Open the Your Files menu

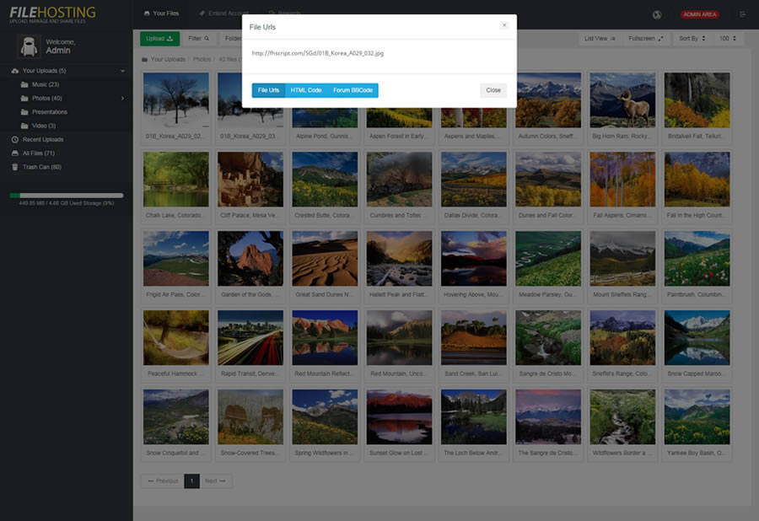(x=161, y=13)
